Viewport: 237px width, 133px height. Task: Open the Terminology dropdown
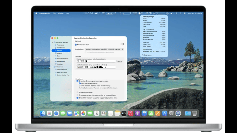point(104,49)
